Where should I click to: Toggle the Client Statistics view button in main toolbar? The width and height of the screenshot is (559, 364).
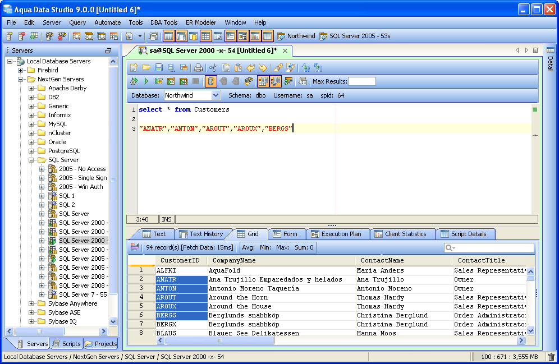click(x=255, y=36)
